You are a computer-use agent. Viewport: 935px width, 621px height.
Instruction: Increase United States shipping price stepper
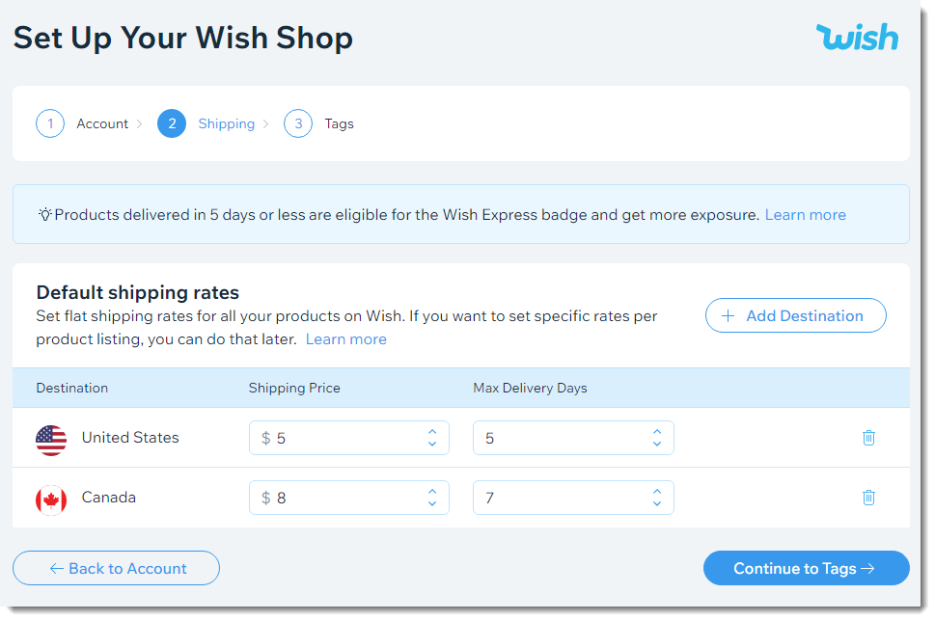pos(432,431)
